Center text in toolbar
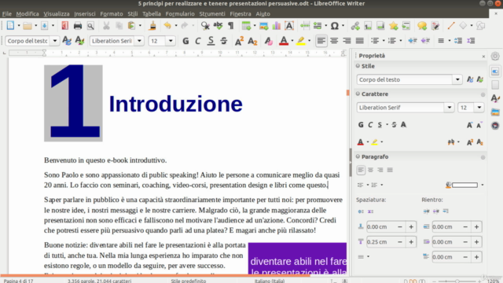503x283 pixels. (x=334, y=41)
